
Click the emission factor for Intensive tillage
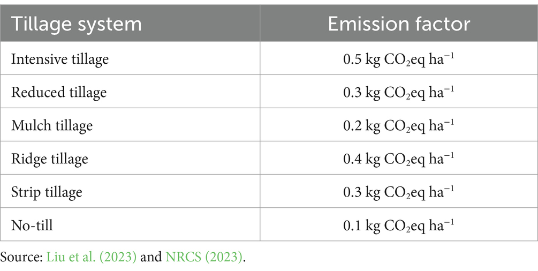point(399,58)
